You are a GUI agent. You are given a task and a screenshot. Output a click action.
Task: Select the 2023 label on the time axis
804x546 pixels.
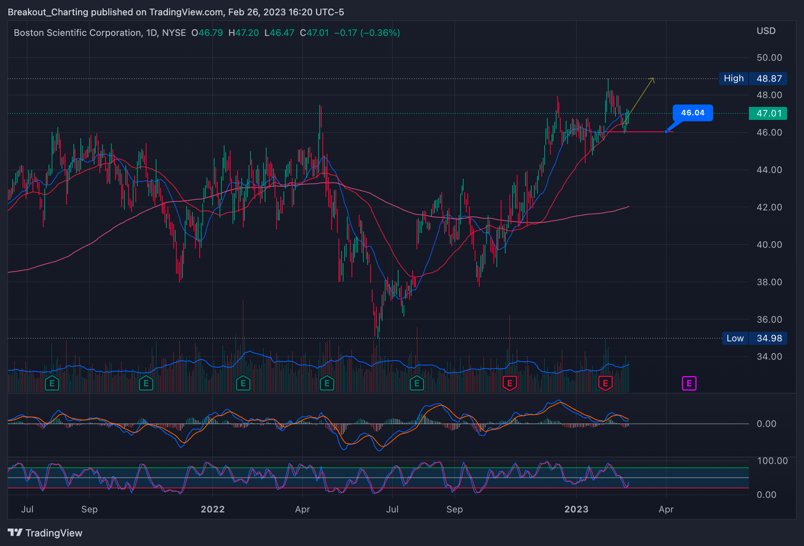[576, 509]
